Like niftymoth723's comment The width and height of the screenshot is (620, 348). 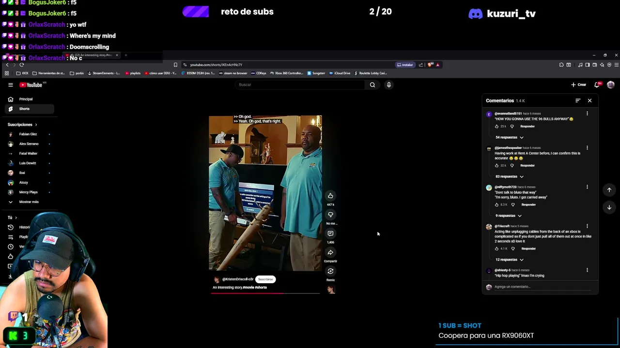[x=496, y=205]
